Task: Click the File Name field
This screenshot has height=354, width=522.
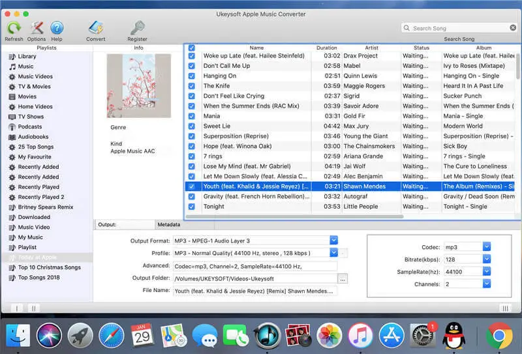Action: coord(255,291)
